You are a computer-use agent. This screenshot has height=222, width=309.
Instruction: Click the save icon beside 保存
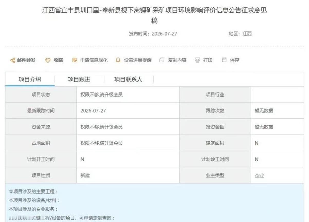224,60
